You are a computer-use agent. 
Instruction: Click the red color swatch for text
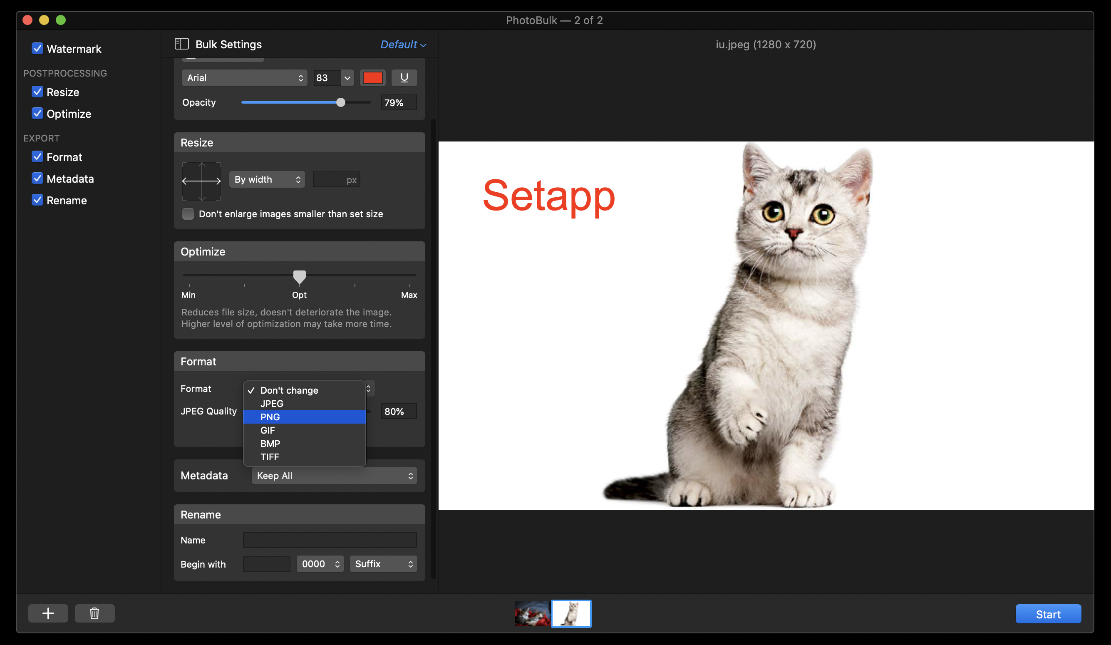[x=372, y=77]
